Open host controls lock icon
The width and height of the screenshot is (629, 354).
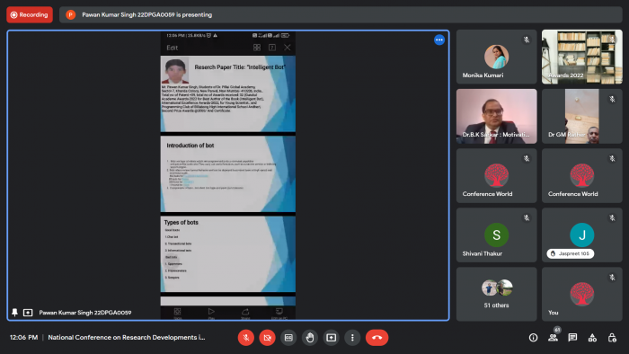(612, 338)
